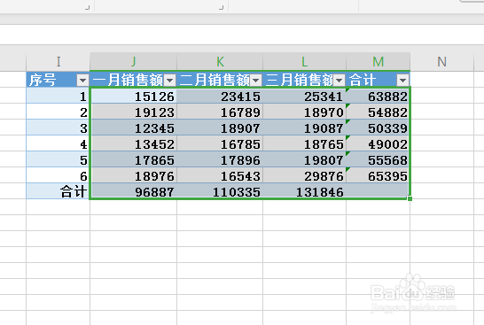This screenshot has width=484, height=325.
Task: Select column header N
Action: [441, 62]
